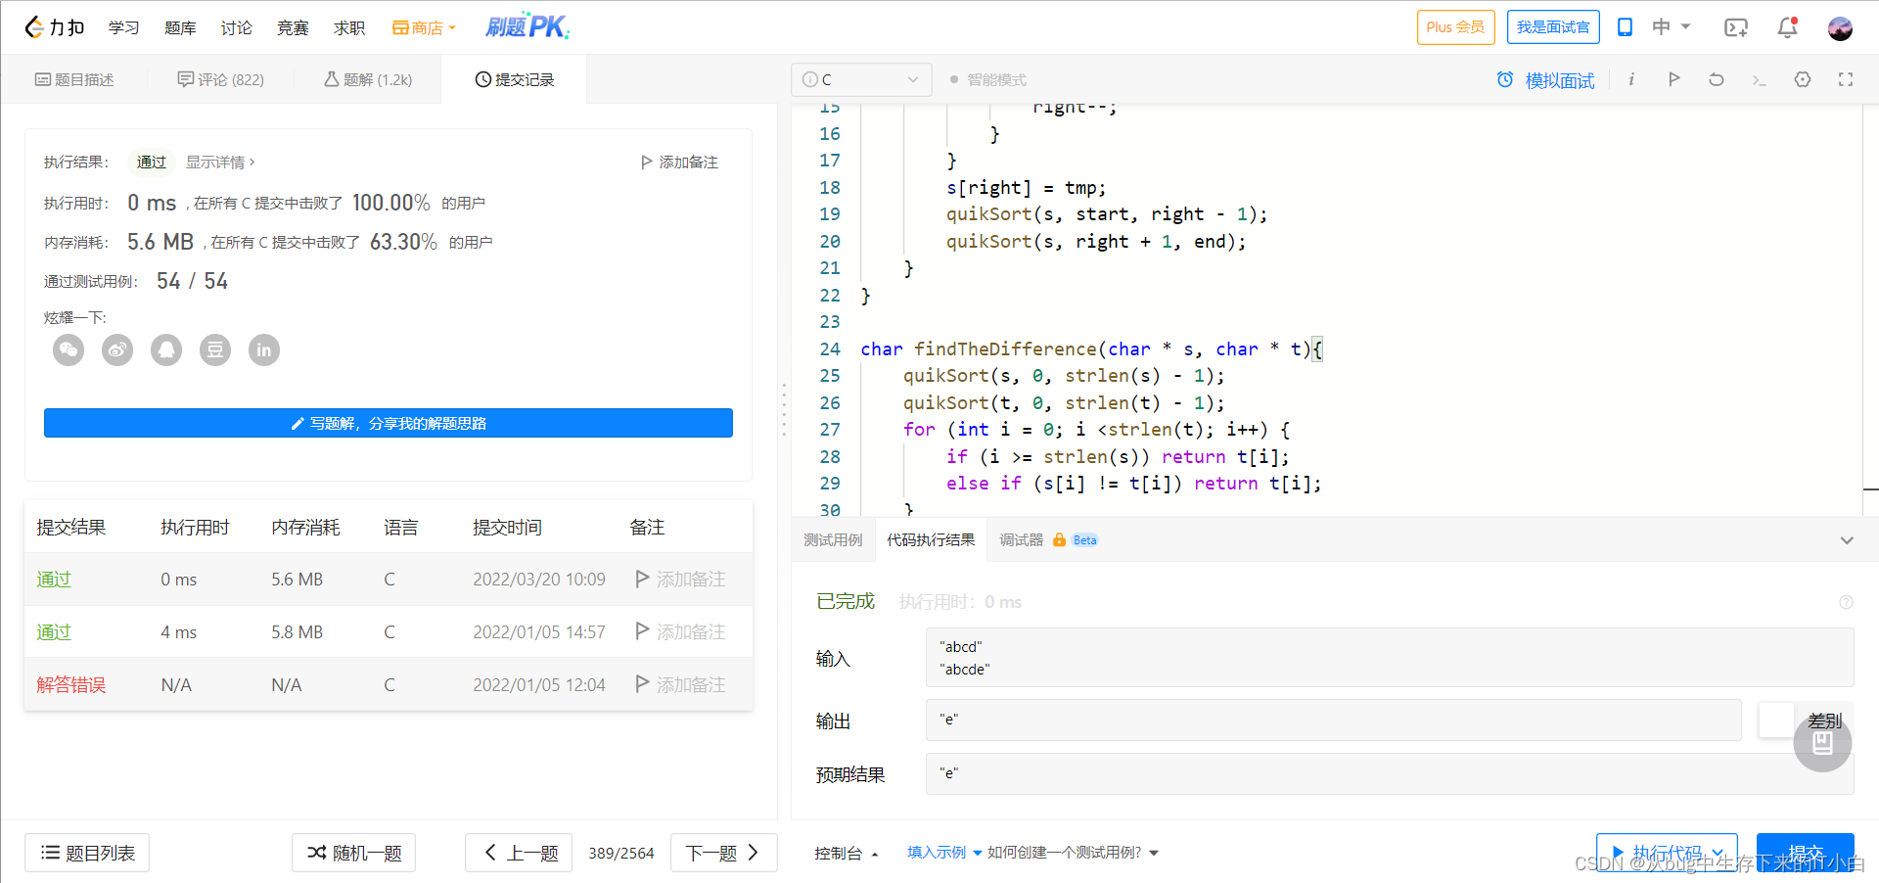Switch to the 提交记录 tab

click(515, 79)
